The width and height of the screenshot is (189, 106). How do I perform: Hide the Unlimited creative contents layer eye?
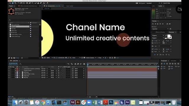point(9,69)
